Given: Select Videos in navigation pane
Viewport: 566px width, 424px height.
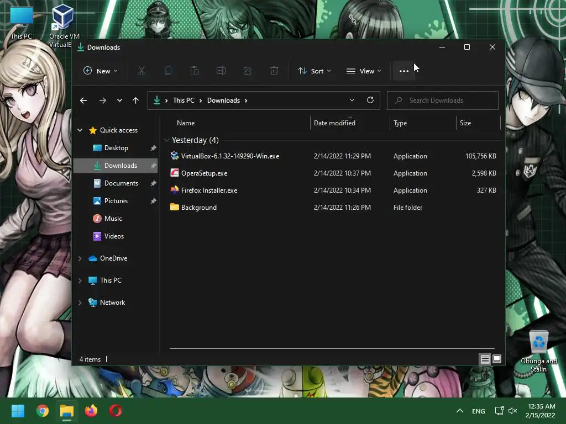Looking at the screenshot, I should click(116, 236).
